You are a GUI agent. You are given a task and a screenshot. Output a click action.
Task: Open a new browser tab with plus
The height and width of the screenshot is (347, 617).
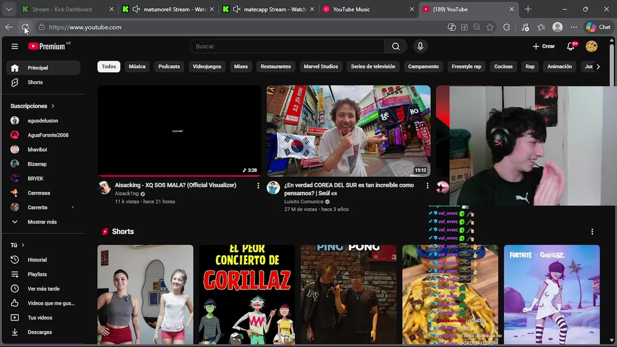(528, 9)
